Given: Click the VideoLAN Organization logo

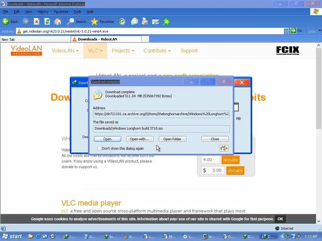Looking at the screenshot, I should 26,51.
